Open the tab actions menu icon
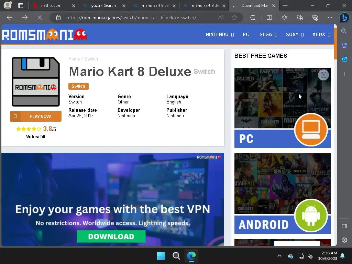Image resolution: width=352 pixels, height=264 pixels. point(20,5)
